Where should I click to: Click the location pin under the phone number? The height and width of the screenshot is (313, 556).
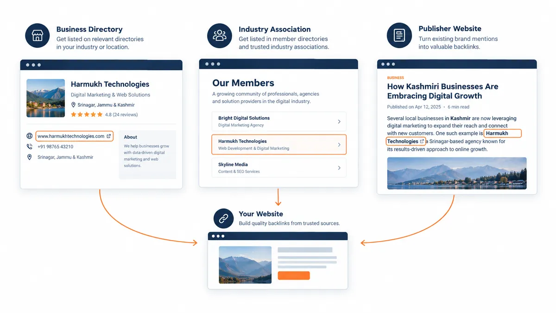pos(30,157)
